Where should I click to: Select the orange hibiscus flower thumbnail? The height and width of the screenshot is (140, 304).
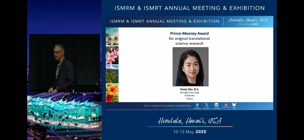pos(112,93)
